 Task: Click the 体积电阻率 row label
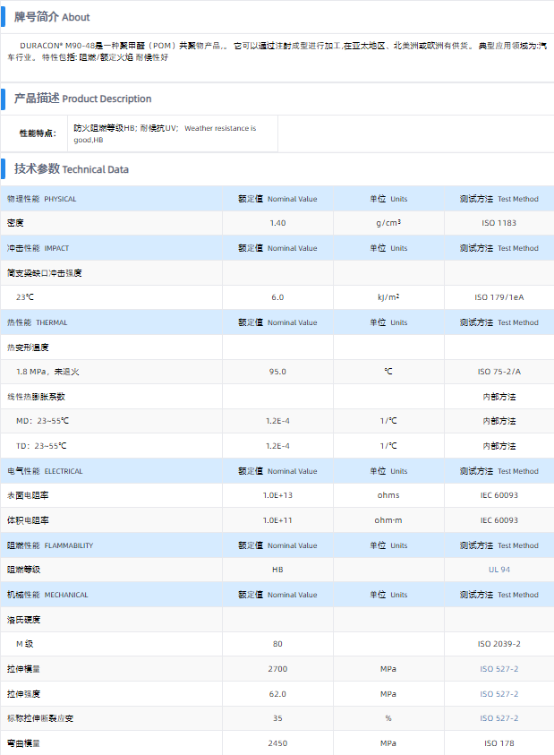[28, 520]
